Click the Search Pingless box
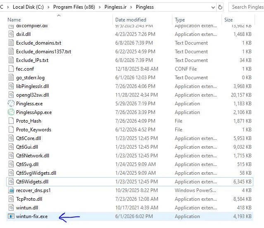This screenshot has height=228, width=264. click(246, 7)
